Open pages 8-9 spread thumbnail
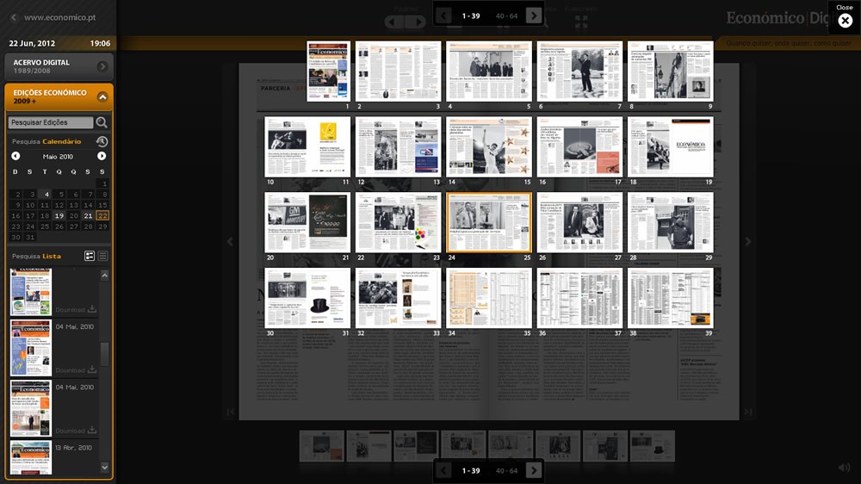This screenshot has height=484, width=861. [671, 71]
